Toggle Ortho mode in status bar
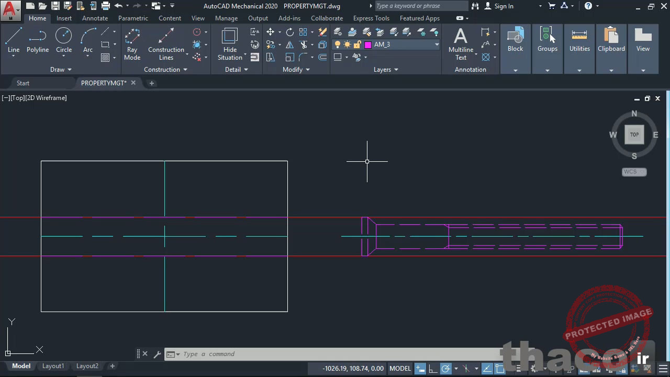The image size is (670, 377). tap(432, 368)
